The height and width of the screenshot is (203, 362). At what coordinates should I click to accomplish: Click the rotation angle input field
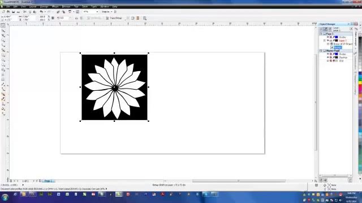pyautogui.click(x=64, y=18)
